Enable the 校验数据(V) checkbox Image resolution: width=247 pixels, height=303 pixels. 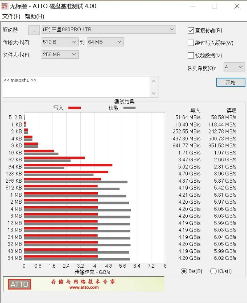click(x=191, y=55)
